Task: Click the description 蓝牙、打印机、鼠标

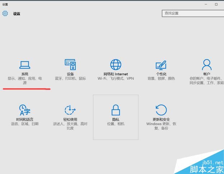Action: (70, 78)
